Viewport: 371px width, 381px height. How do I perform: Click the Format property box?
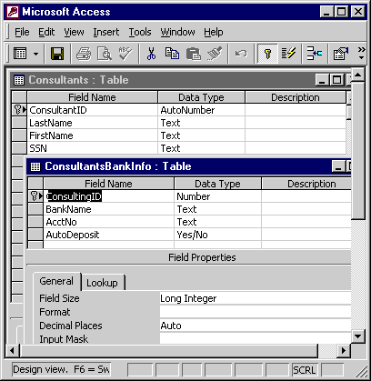pyautogui.click(x=256, y=312)
